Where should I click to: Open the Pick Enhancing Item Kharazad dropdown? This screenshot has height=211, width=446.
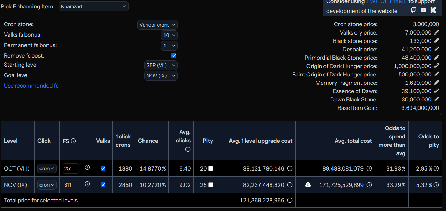pyautogui.click(x=94, y=6)
